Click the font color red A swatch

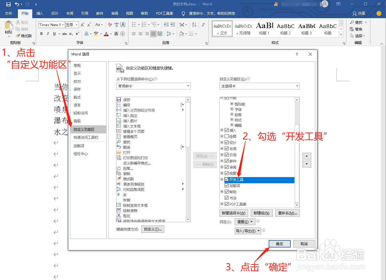click(106, 34)
